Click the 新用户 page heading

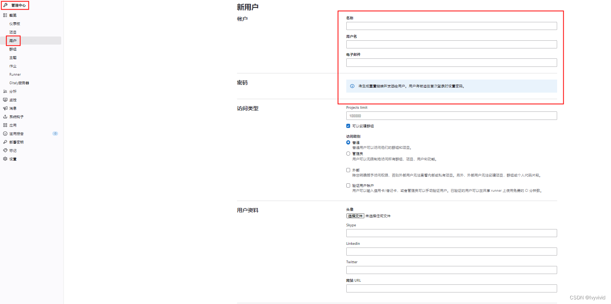tap(247, 7)
